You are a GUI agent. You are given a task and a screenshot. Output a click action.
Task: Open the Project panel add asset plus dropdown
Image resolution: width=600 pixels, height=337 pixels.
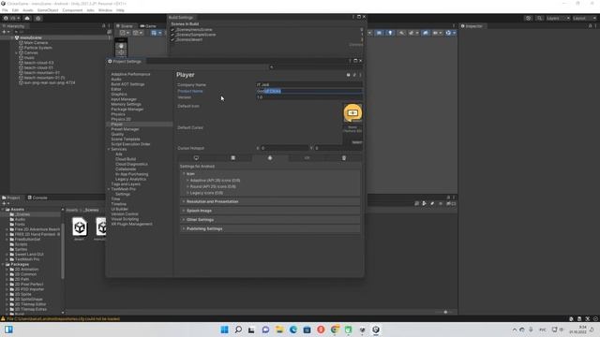tap(6, 204)
